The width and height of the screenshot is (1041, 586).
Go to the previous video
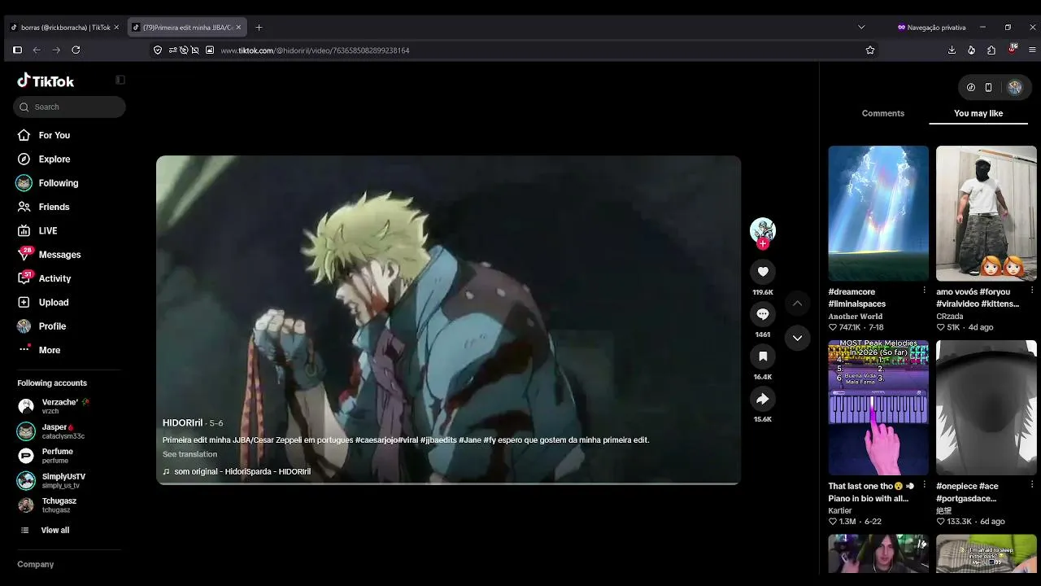point(797,303)
